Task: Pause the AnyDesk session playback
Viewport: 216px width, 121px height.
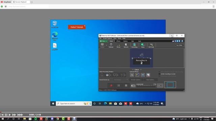Action: pyautogui.click(x=6, y=115)
